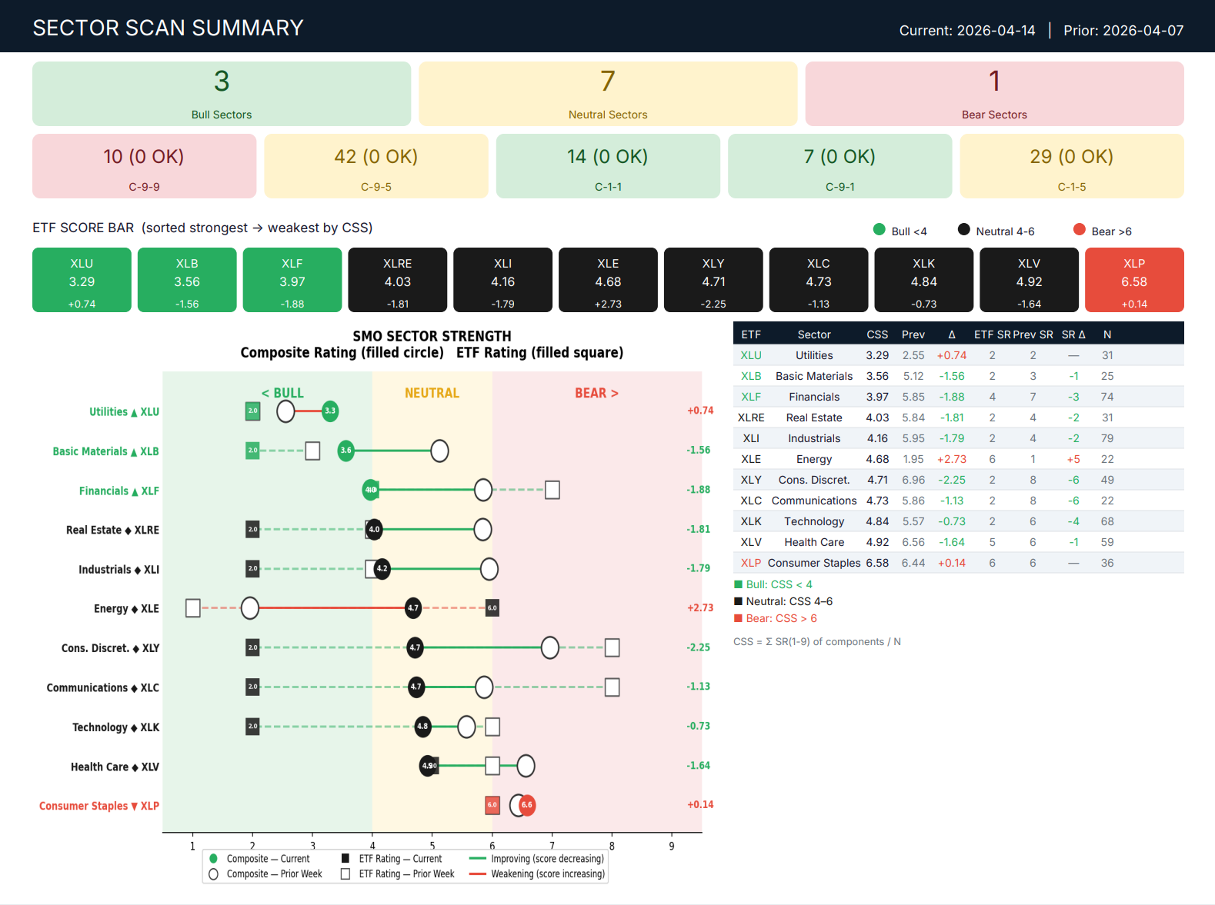Click the +2.73 delta in the table
Image resolution: width=1215 pixels, height=905 pixels.
coord(952,459)
